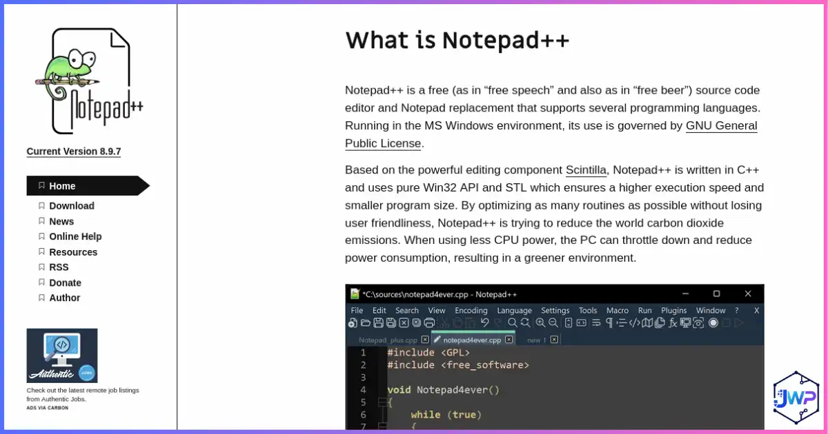Screen dimensions: 828x434
Task: Click the synchronize vertical scrolling icon
Action: [569, 322]
